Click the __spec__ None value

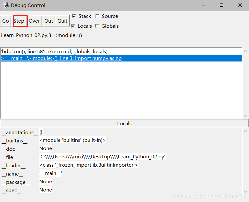pos(46,190)
